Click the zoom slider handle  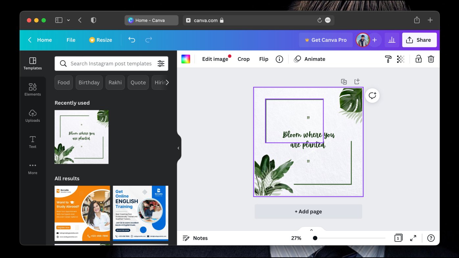[x=315, y=238]
